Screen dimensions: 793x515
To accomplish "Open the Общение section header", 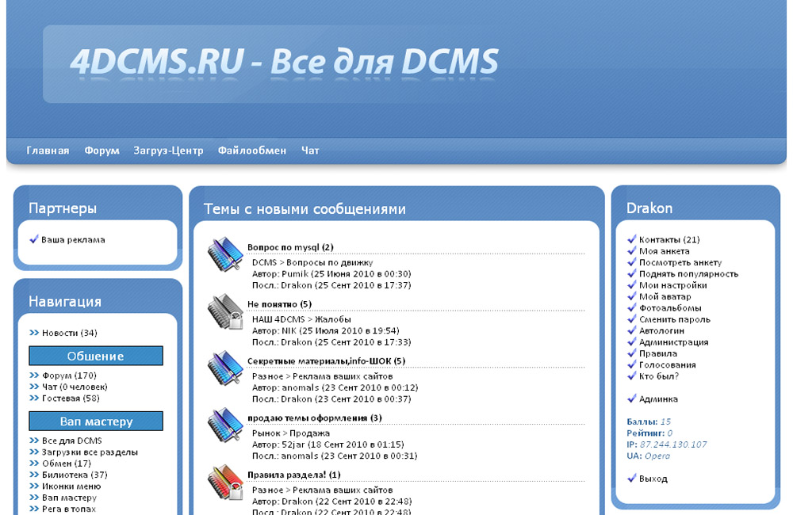I will [x=96, y=356].
